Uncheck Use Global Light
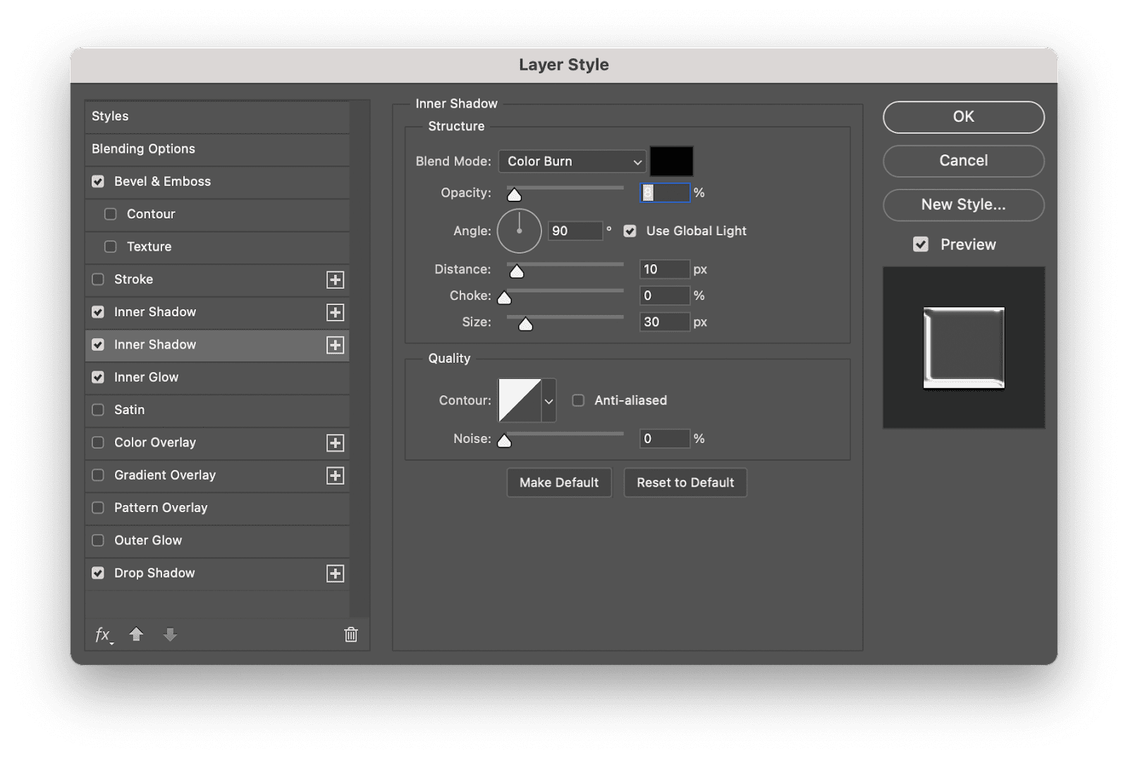This screenshot has width=1128, height=758. pos(630,230)
